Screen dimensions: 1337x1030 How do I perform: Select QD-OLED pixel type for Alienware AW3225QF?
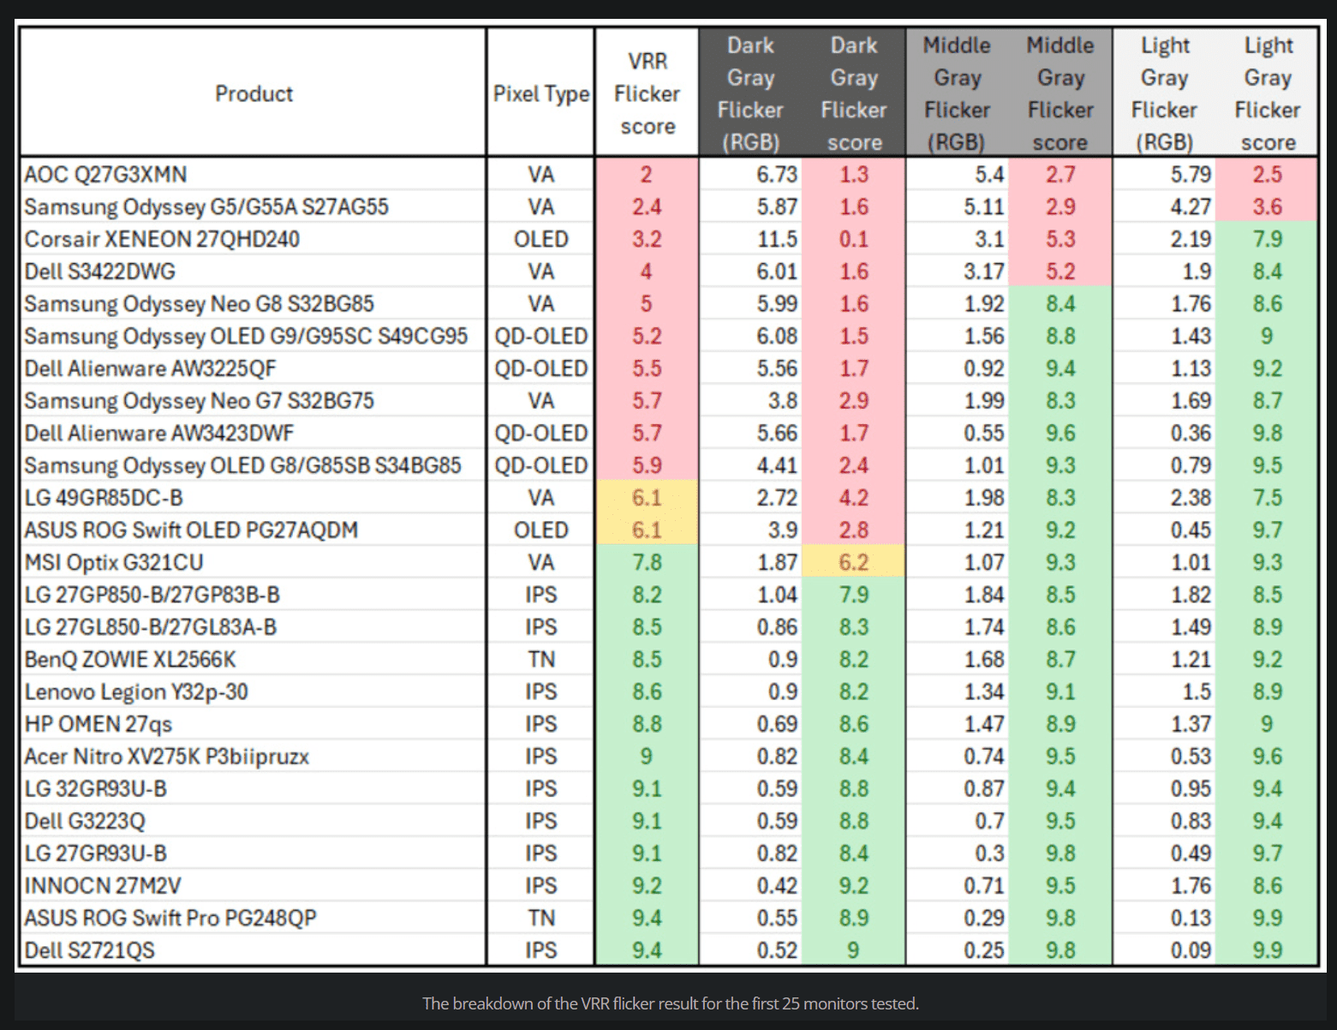[x=540, y=368]
